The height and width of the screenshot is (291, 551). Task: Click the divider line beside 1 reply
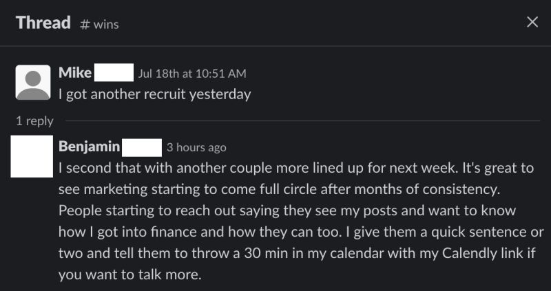(296, 121)
